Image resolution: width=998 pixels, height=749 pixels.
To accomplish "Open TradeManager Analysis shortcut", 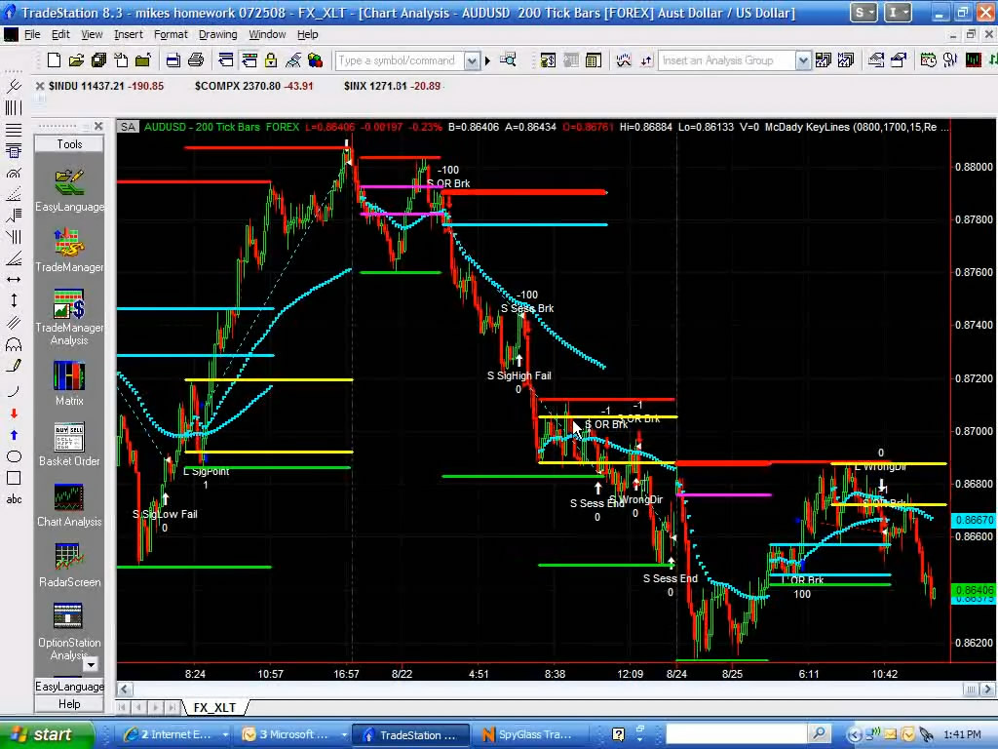I will point(69,317).
